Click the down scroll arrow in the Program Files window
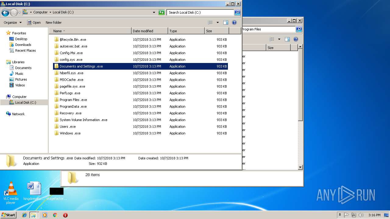The height and width of the screenshot is (219, 390). click(x=300, y=167)
